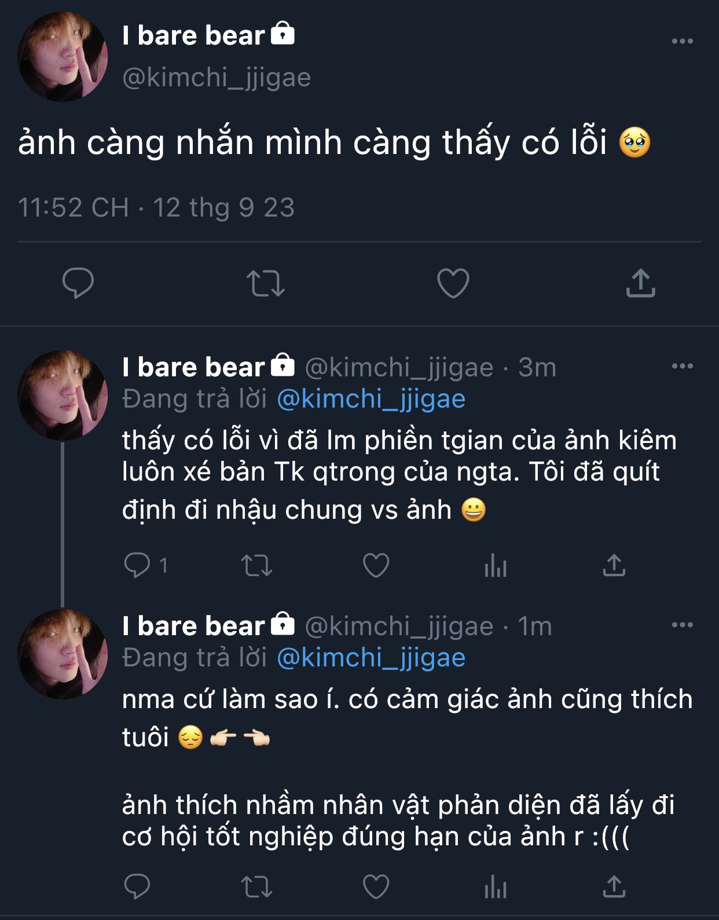Like the 1m-old reply
719x920 pixels.
pyautogui.click(x=376, y=886)
